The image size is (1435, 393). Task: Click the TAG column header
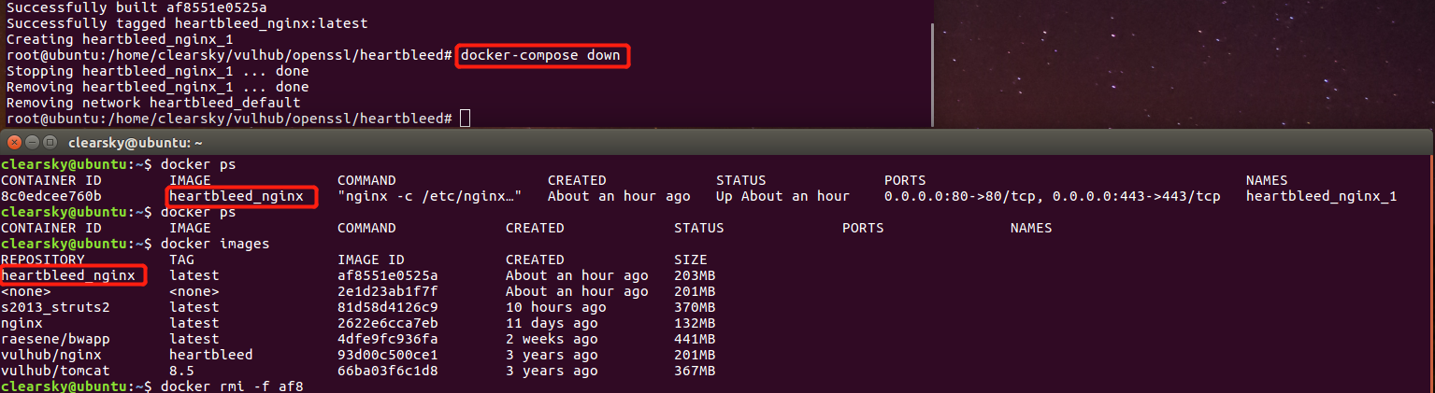[181, 260]
